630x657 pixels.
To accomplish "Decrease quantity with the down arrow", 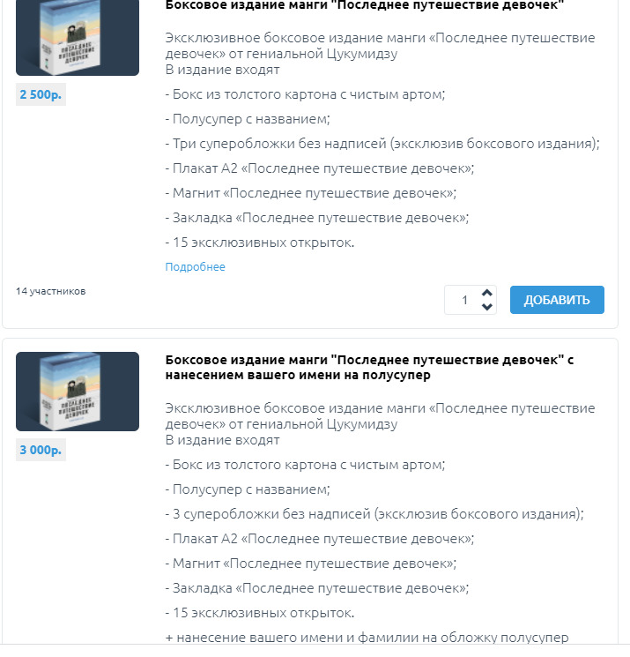I will (x=486, y=307).
